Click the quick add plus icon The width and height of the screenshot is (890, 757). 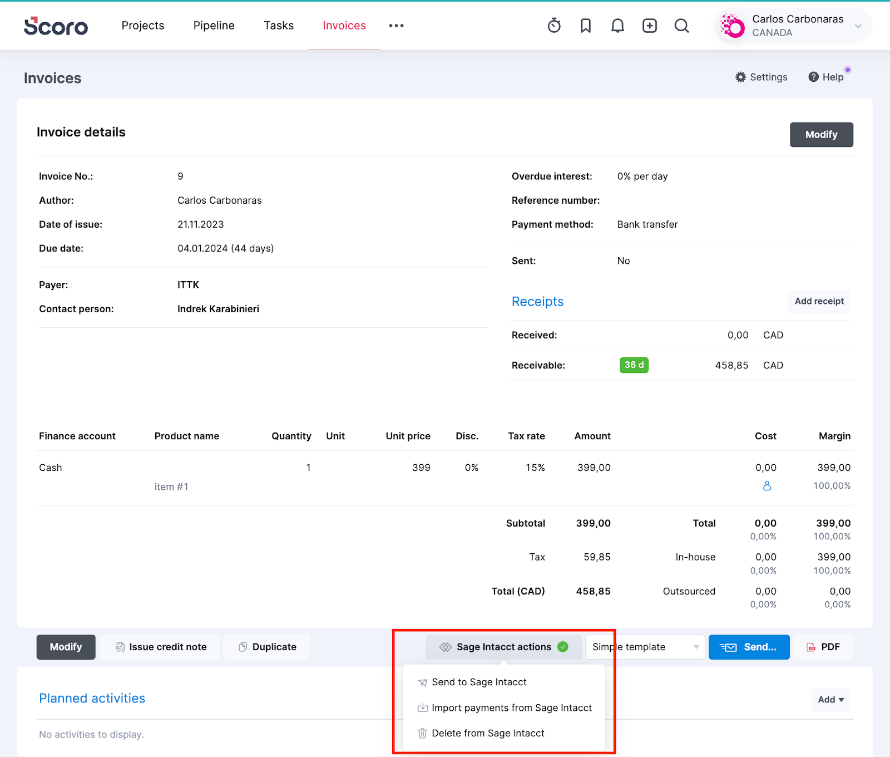650,26
